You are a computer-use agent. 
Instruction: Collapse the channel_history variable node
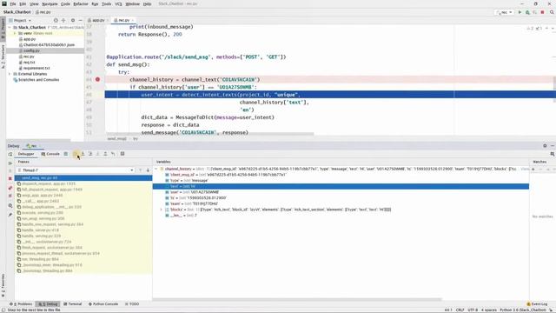point(156,169)
